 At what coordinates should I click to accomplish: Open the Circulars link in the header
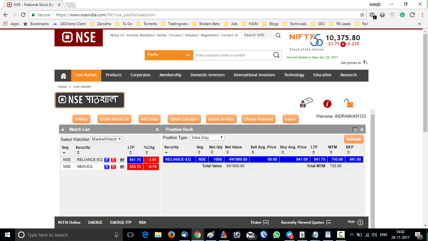(175, 35)
